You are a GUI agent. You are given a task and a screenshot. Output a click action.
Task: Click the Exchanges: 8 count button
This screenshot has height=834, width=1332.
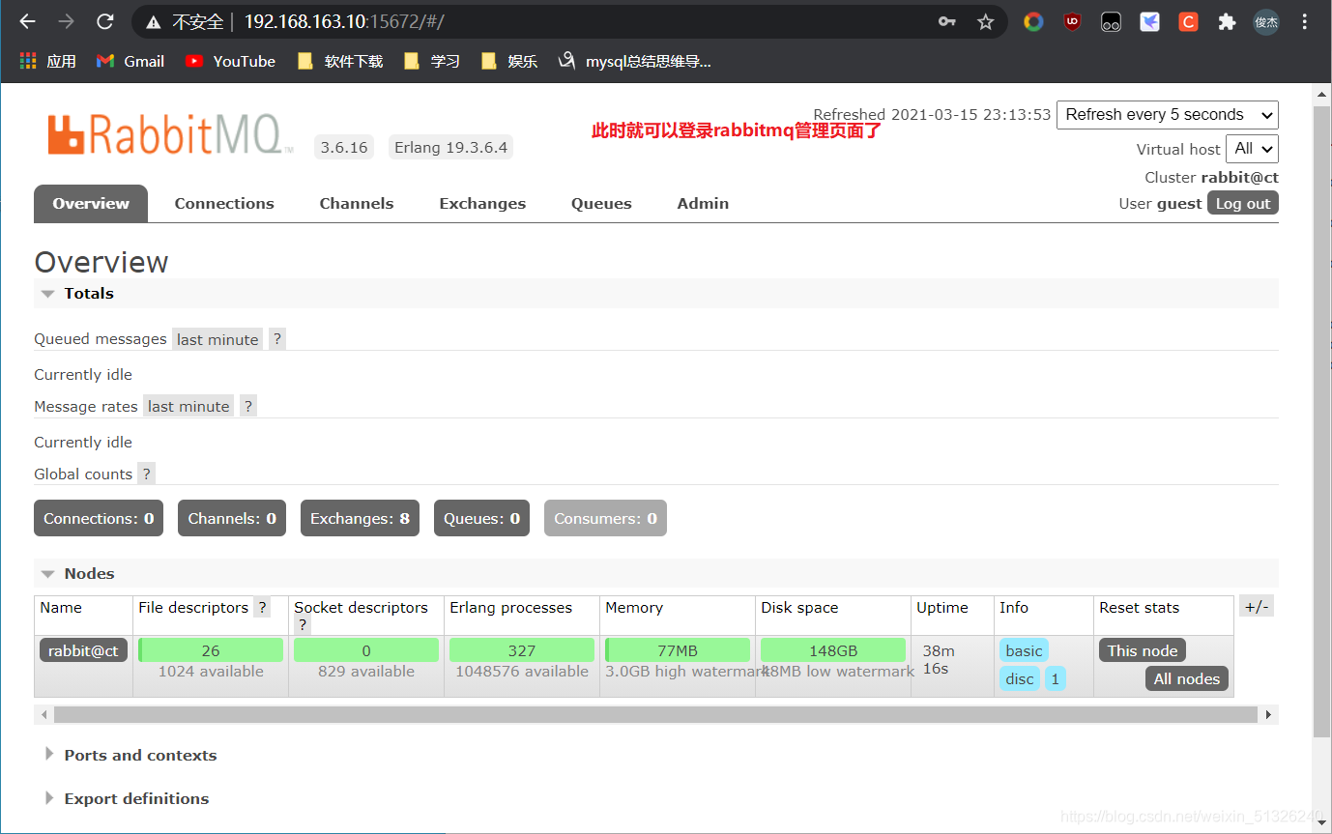pos(360,518)
